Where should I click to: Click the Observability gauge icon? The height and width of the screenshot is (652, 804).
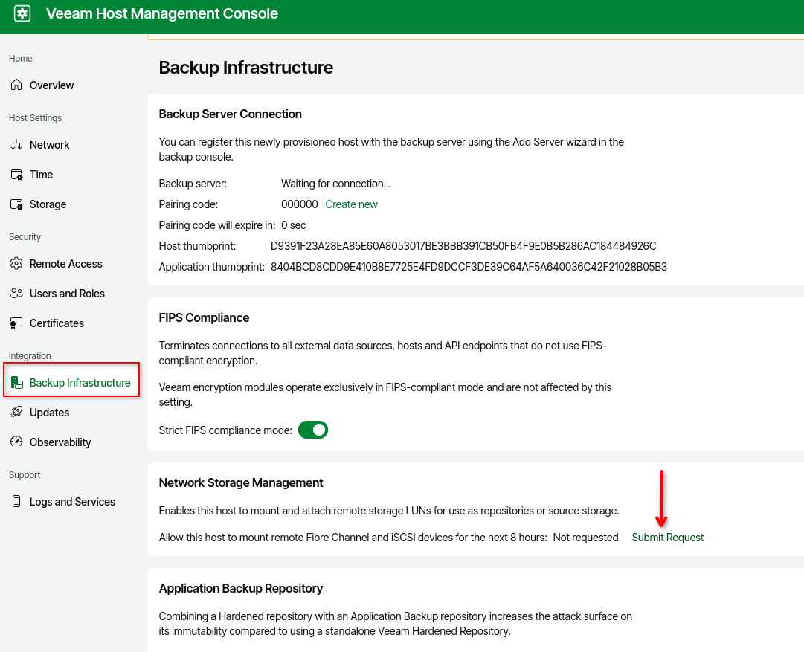tap(16, 442)
